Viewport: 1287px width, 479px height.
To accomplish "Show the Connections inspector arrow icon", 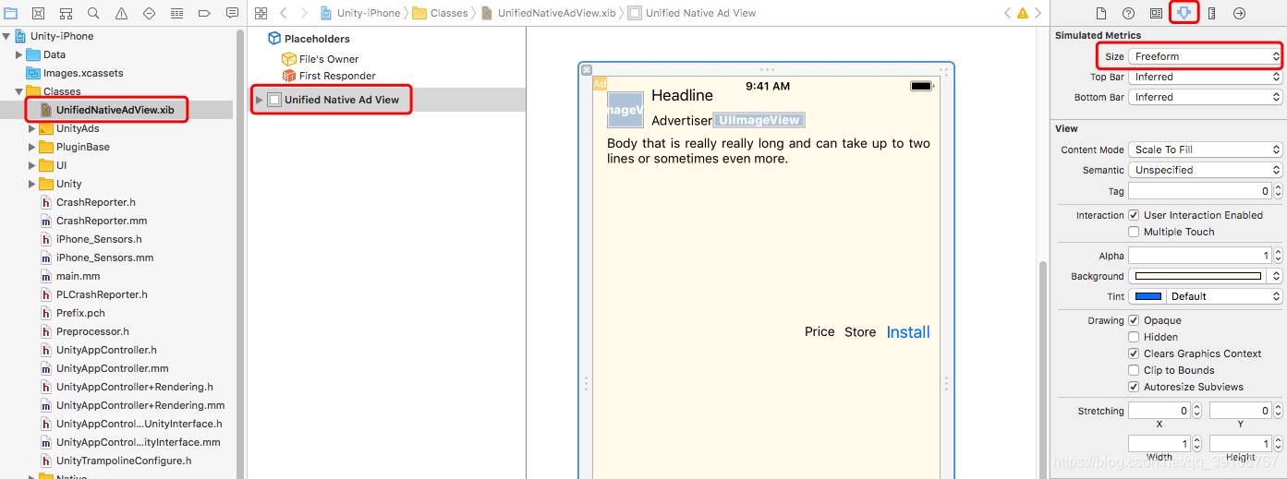I will coord(1239,13).
